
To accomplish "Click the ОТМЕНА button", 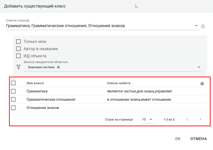I will pyautogui.click(x=198, y=139).
